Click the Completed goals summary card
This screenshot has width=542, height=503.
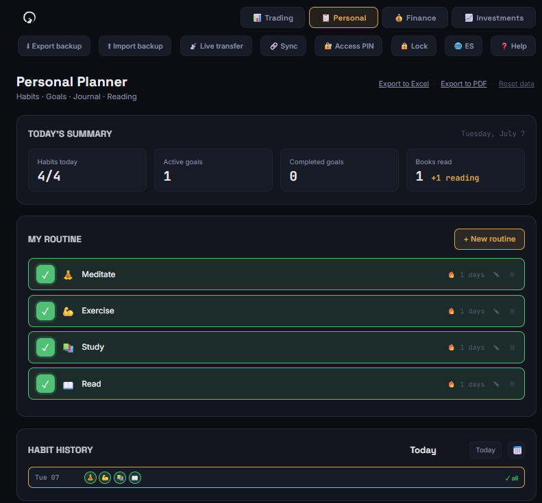(x=339, y=170)
